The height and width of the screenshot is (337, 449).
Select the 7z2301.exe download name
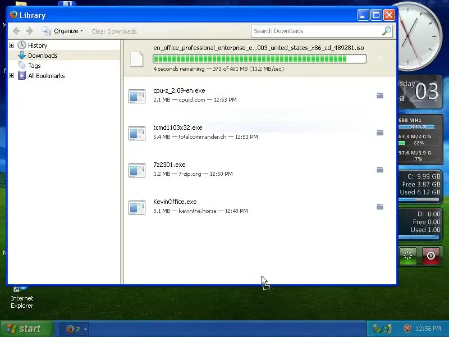pyautogui.click(x=169, y=165)
